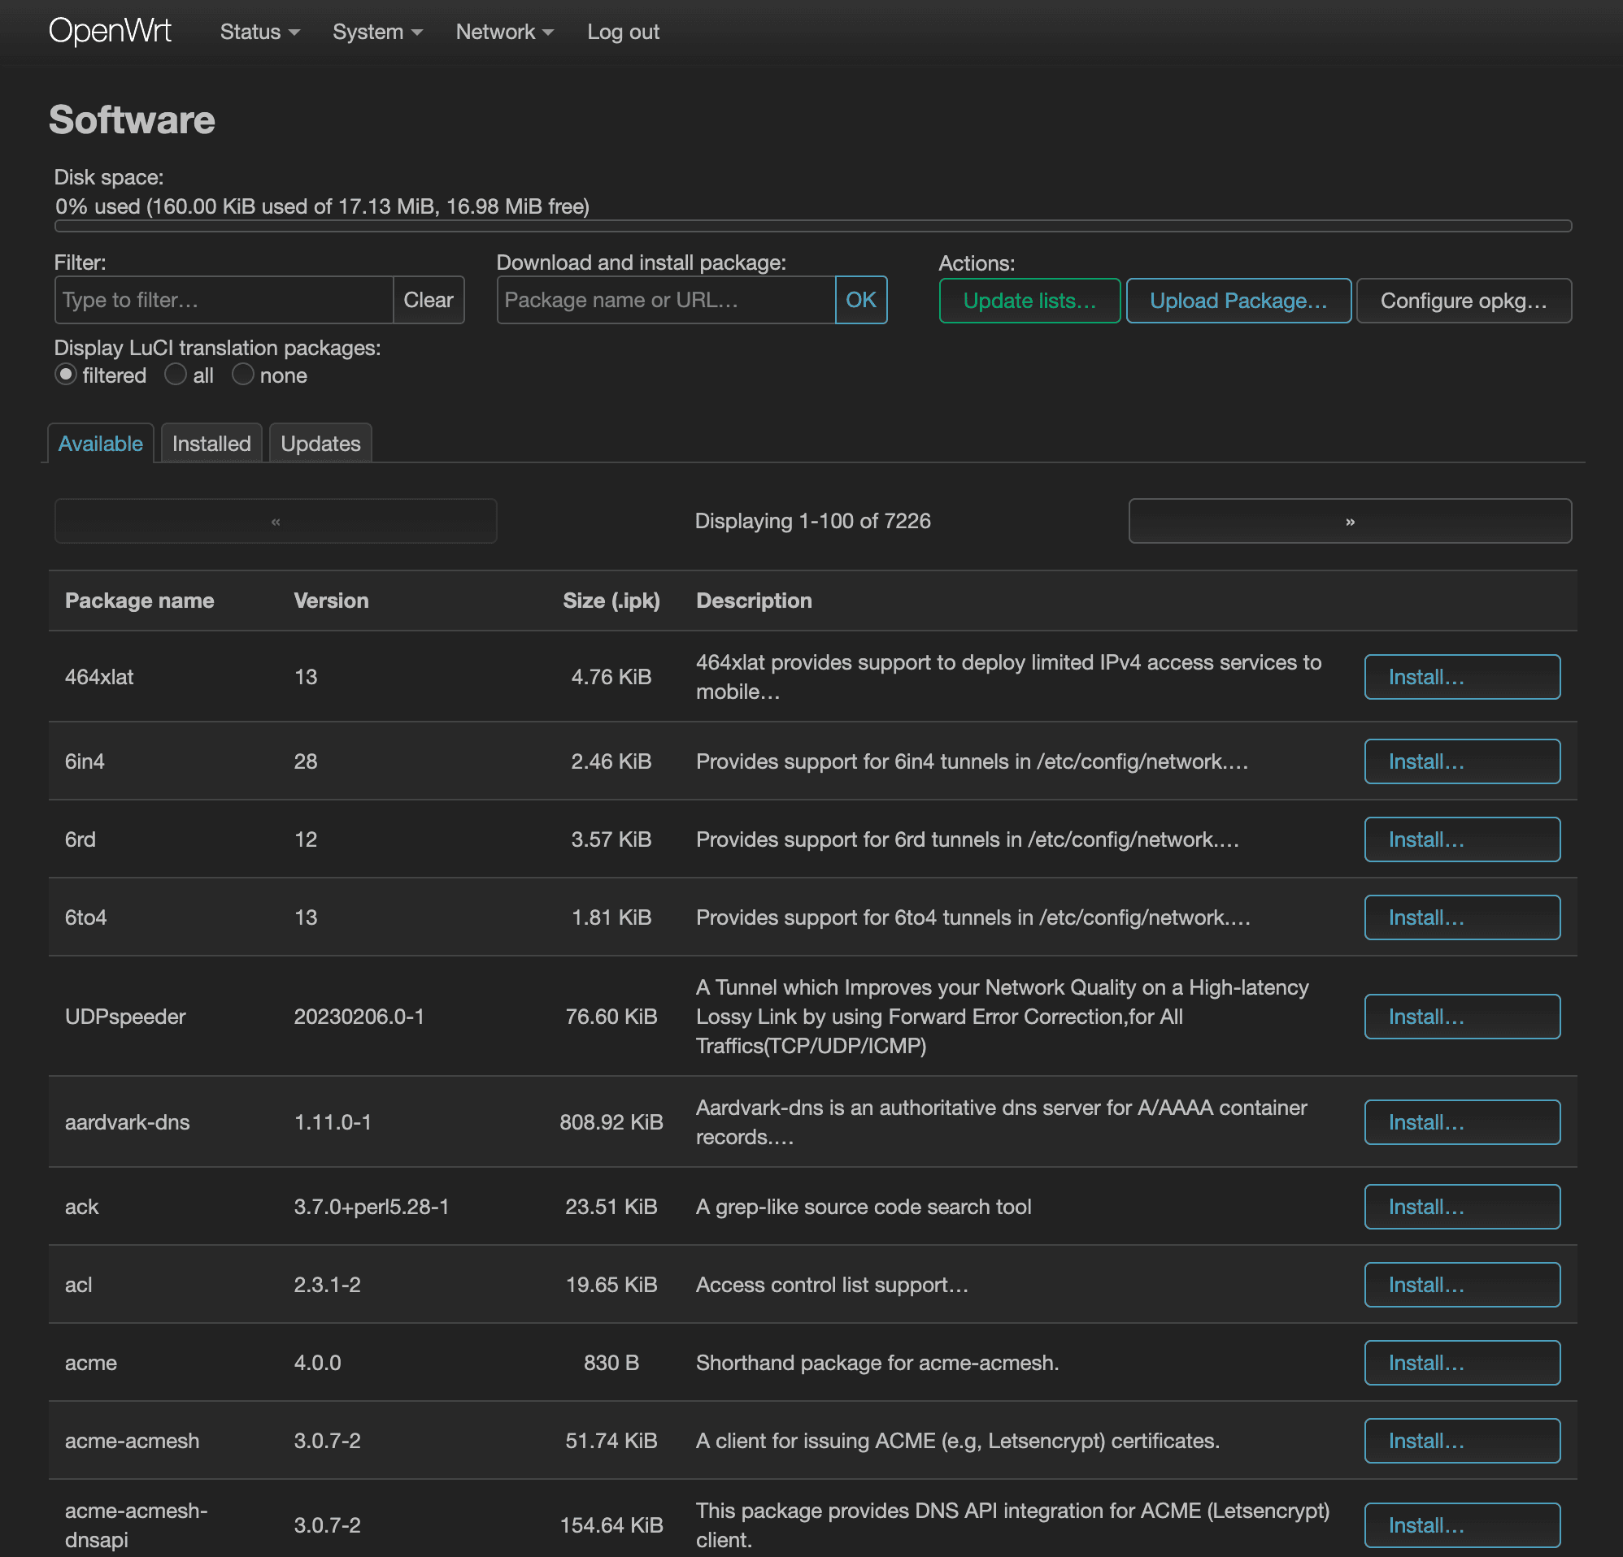Confirm package download with OK
This screenshot has height=1557, width=1623.
click(861, 300)
